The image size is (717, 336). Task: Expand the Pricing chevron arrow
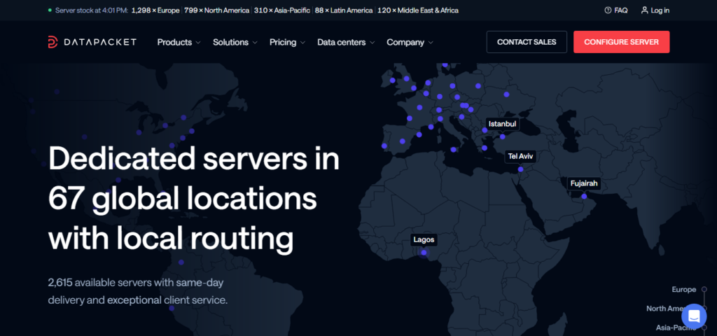click(302, 43)
